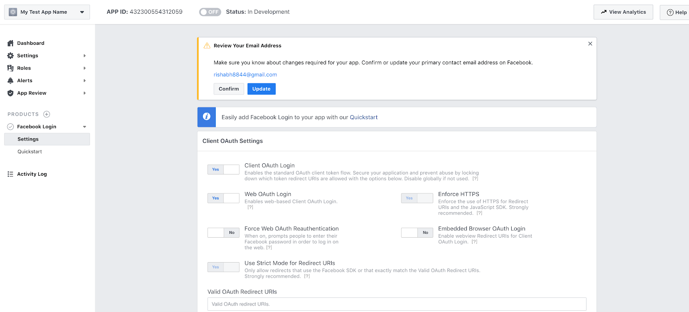Click the rishabh8844@gmail.com email link
The height and width of the screenshot is (312, 689).
click(x=245, y=75)
